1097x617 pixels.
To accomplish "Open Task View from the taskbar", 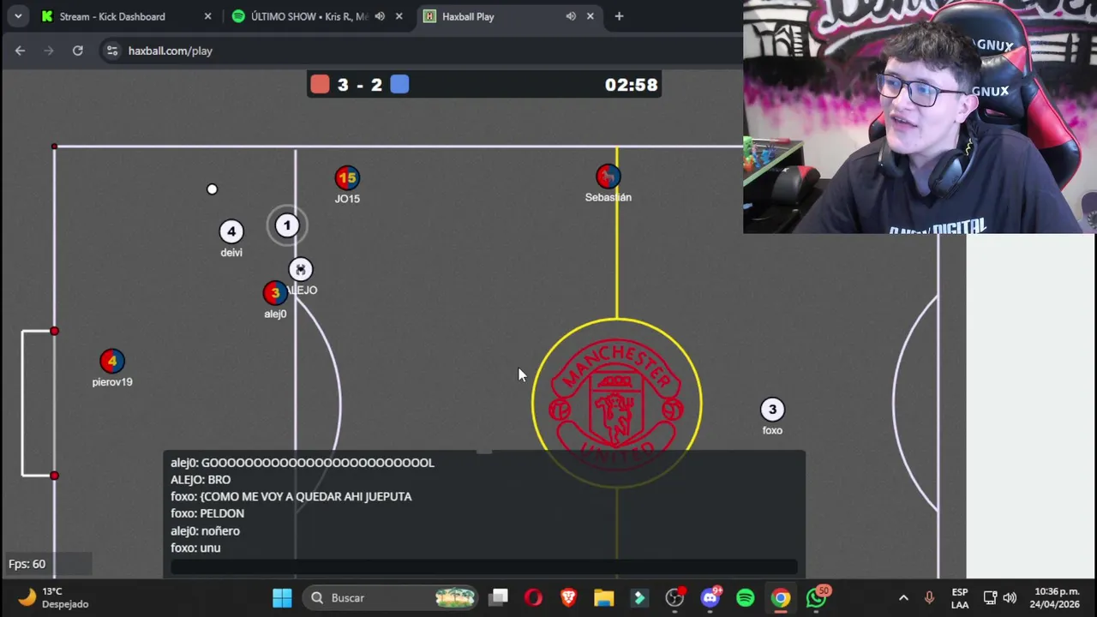I will point(500,597).
